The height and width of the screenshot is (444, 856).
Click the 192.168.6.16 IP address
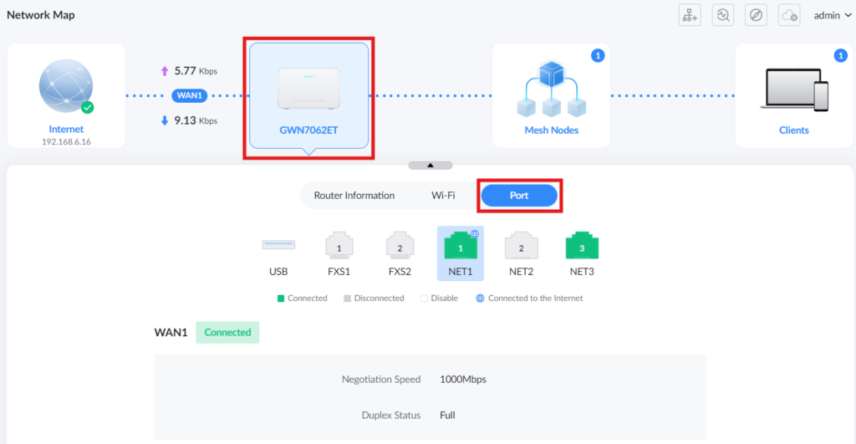66,141
